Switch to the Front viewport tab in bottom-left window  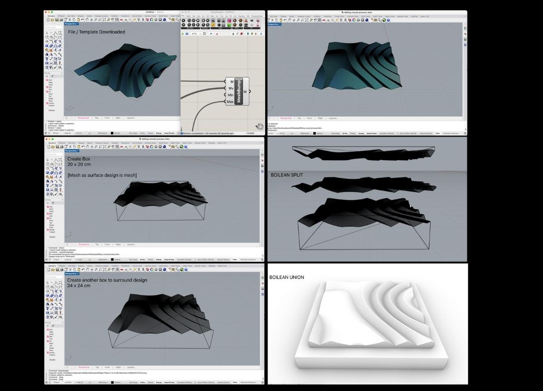107,367
